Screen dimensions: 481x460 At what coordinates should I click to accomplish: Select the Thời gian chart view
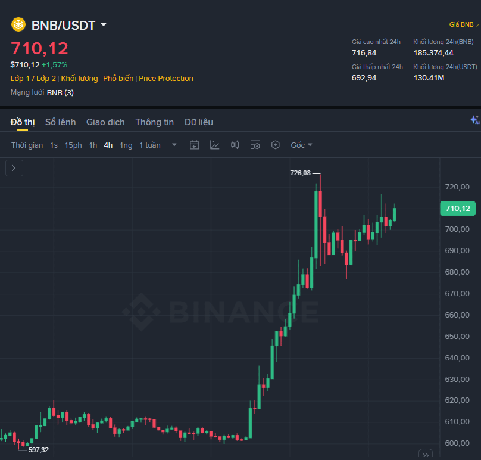[x=27, y=145]
